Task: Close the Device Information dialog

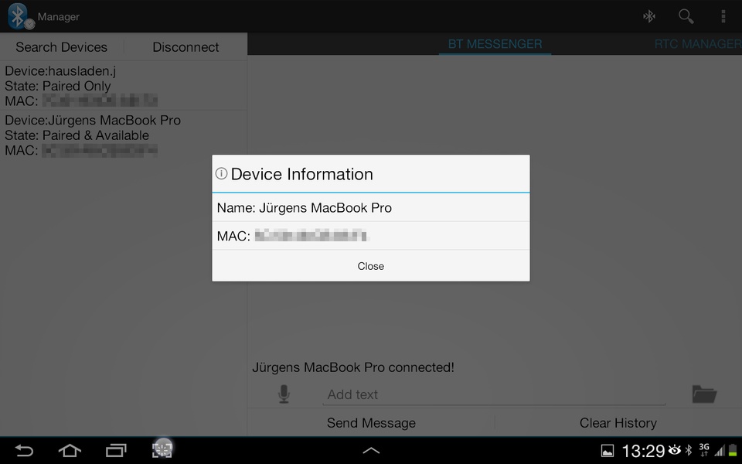Action: point(371,266)
